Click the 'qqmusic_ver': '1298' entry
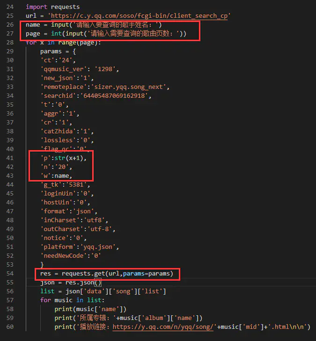316x341 pixels. point(80,69)
